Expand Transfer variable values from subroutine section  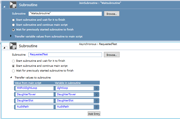pyautogui.click(x=11, y=36)
